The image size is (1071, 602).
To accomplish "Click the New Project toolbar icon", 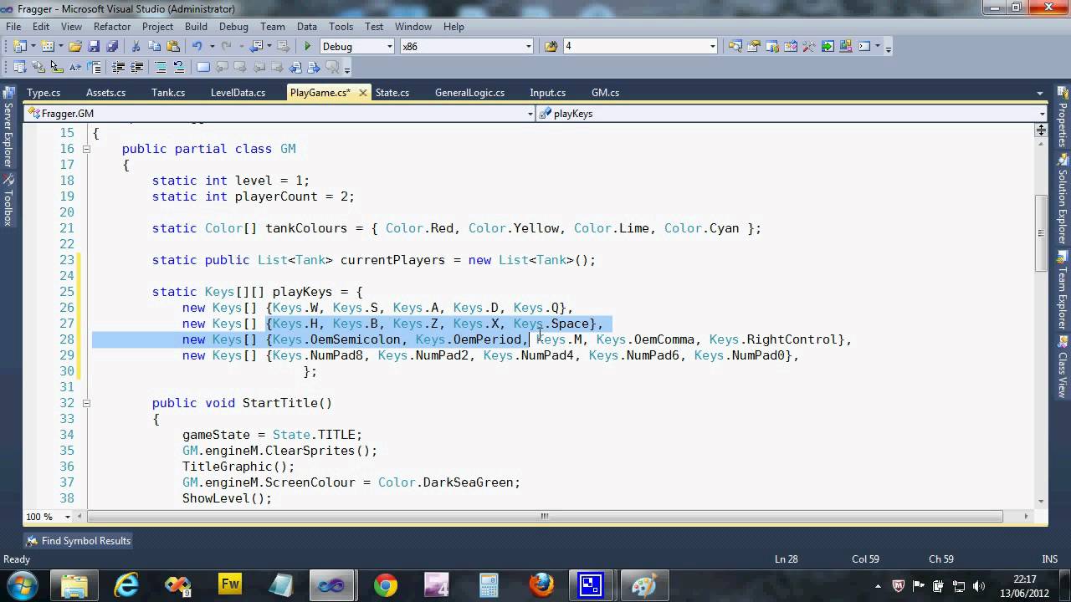I will coord(18,47).
